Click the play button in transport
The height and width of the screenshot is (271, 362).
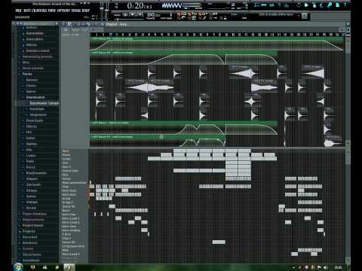pos(125,15)
